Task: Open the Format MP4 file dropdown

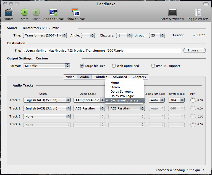Action: click(x=46, y=66)
